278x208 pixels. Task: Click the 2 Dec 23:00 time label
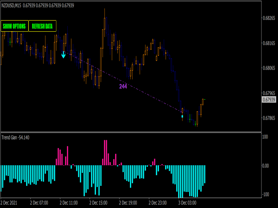(x=158, y=203)
